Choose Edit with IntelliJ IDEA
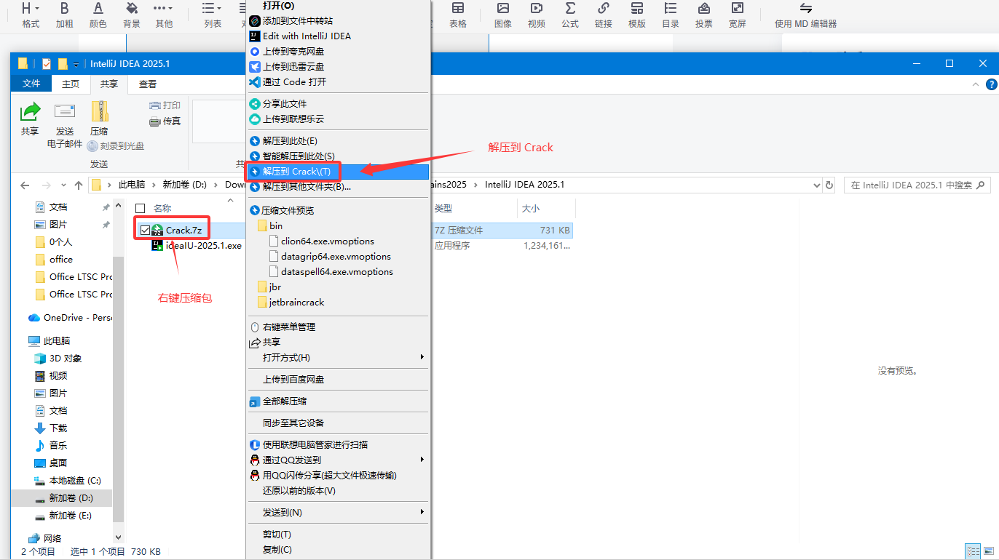The height and width of the screenshot is (560, 999). [x=339, y=36]
